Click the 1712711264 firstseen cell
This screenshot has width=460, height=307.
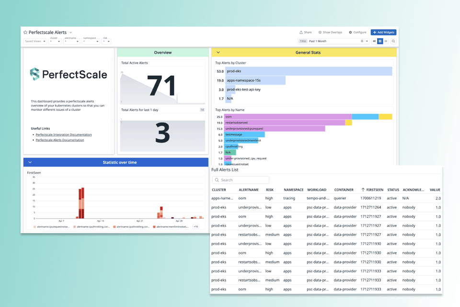(x=371, y=207)
